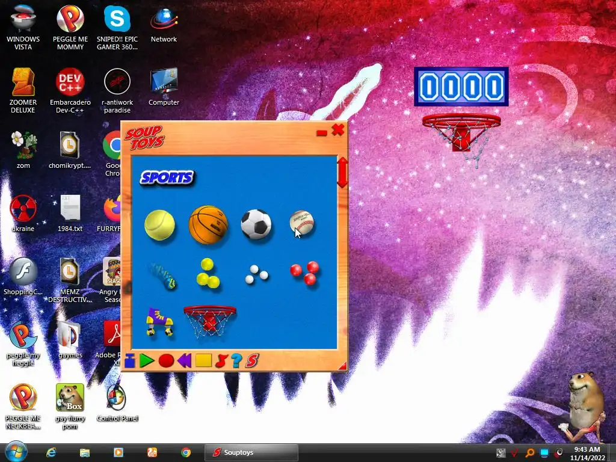Click the SPORTS category heading
This screenshot has height=462, width=616.
point(167,177)
